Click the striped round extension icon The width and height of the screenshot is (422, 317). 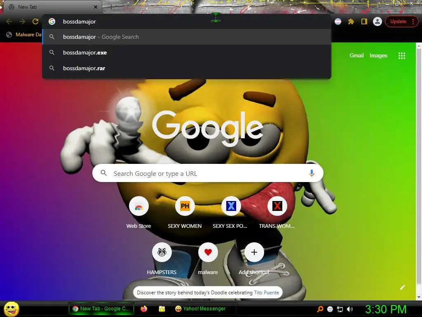[x=338, y=21]
